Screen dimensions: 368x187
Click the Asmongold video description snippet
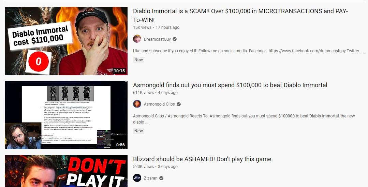[x=244, y=119]
